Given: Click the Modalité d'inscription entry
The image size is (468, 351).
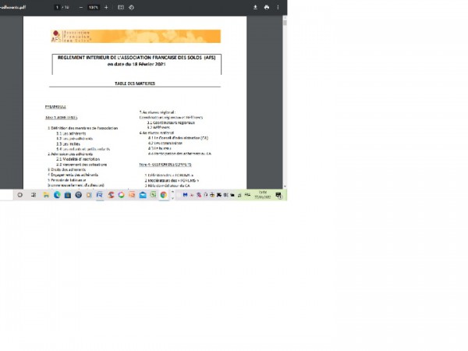Looking at the screenshot, I should point(78,159).
